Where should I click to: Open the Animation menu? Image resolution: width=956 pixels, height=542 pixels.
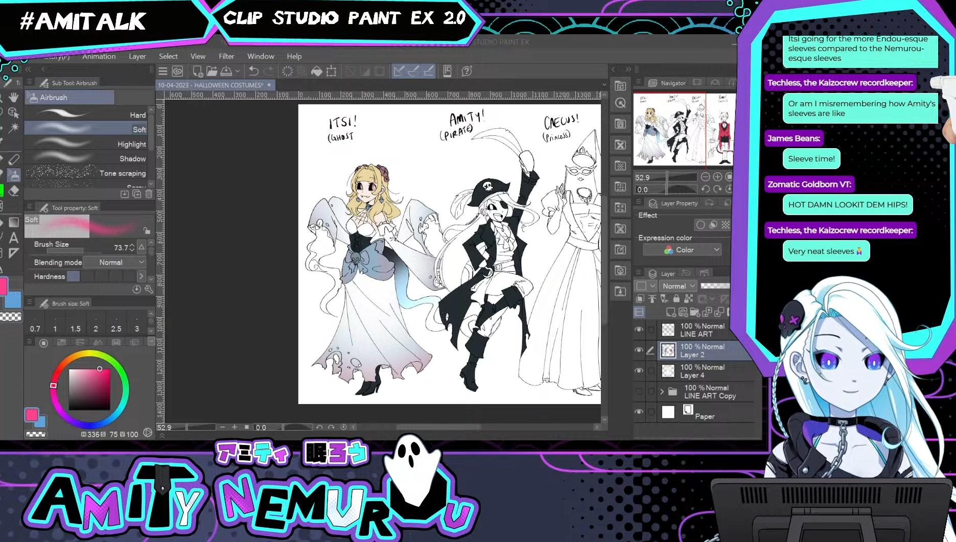[99, 56]
